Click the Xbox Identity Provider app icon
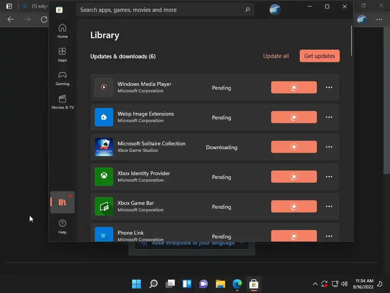The image size is (390, 293). (104, 176)
